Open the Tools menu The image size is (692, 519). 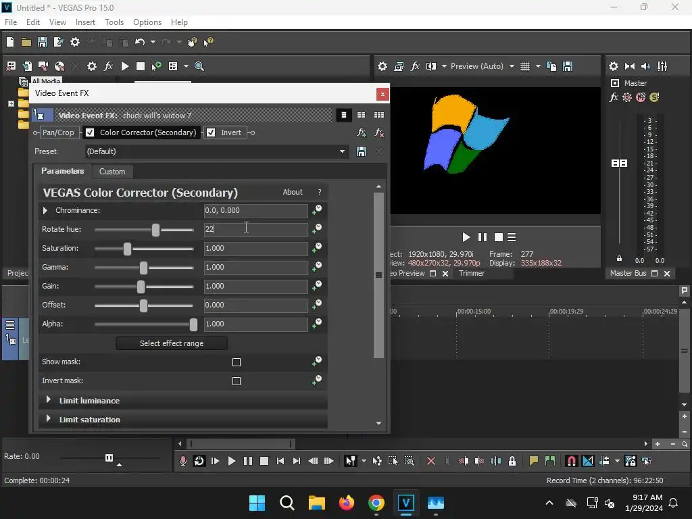114,22
